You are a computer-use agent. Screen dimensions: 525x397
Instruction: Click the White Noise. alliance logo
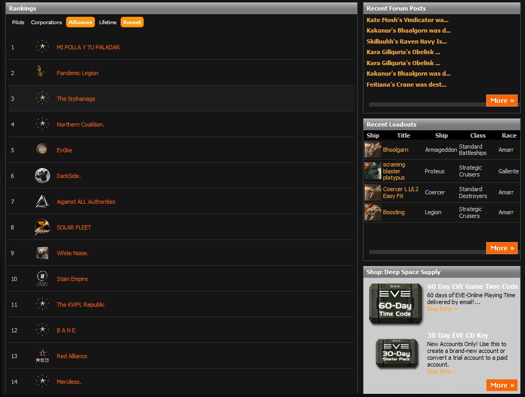42,253
